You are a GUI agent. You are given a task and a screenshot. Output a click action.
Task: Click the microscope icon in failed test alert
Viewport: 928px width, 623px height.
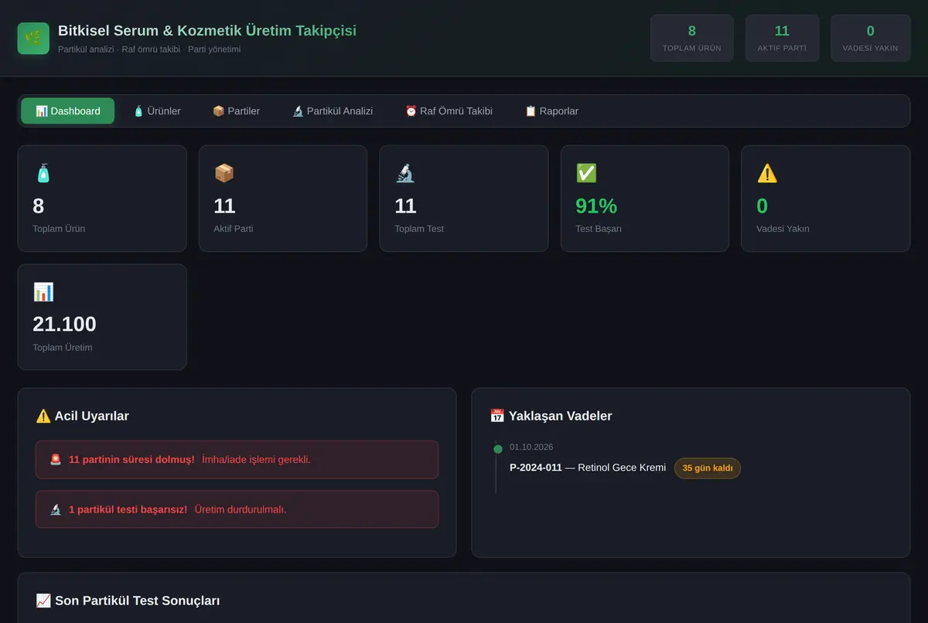tap(56, 509)
